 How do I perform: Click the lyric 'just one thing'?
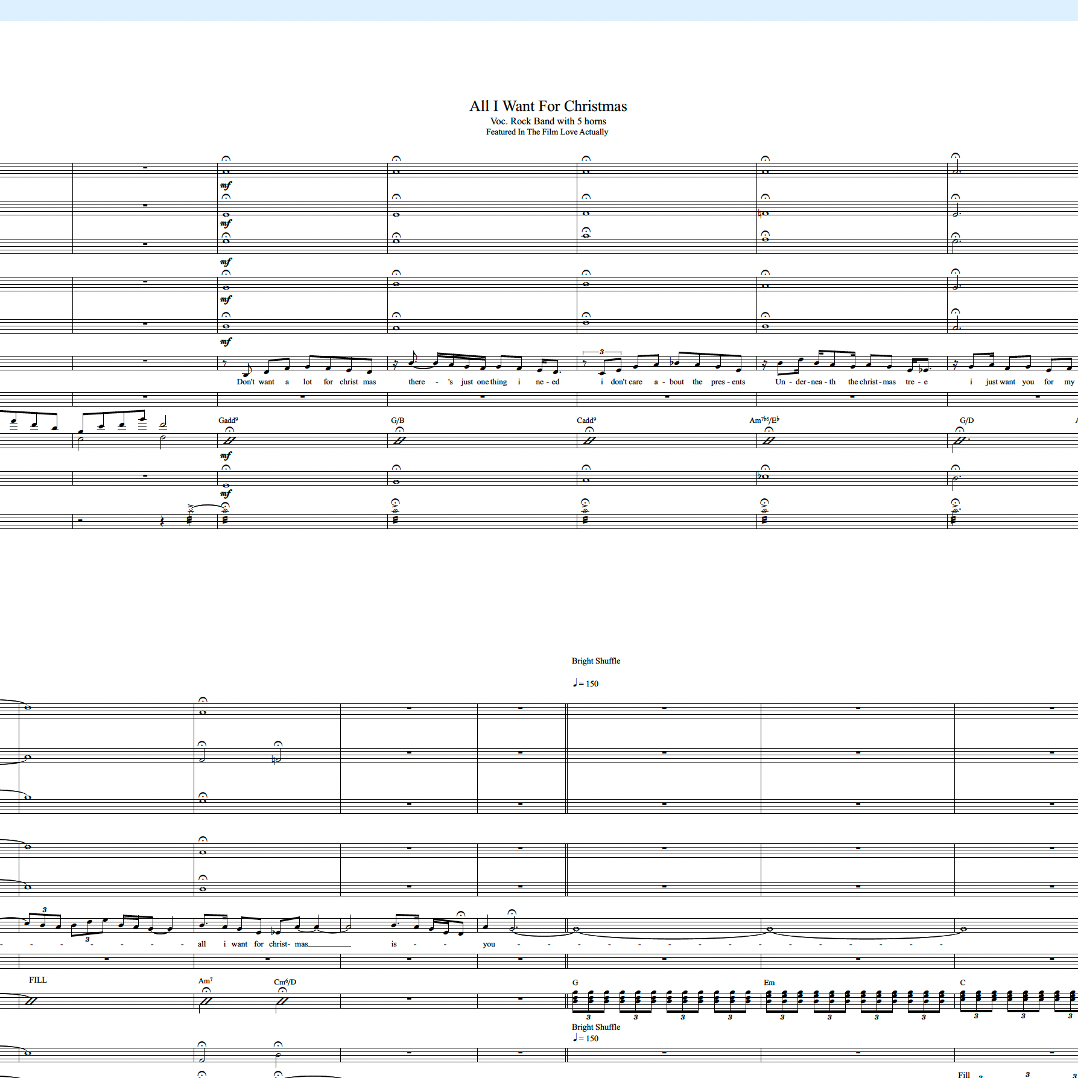coord(484,382)
